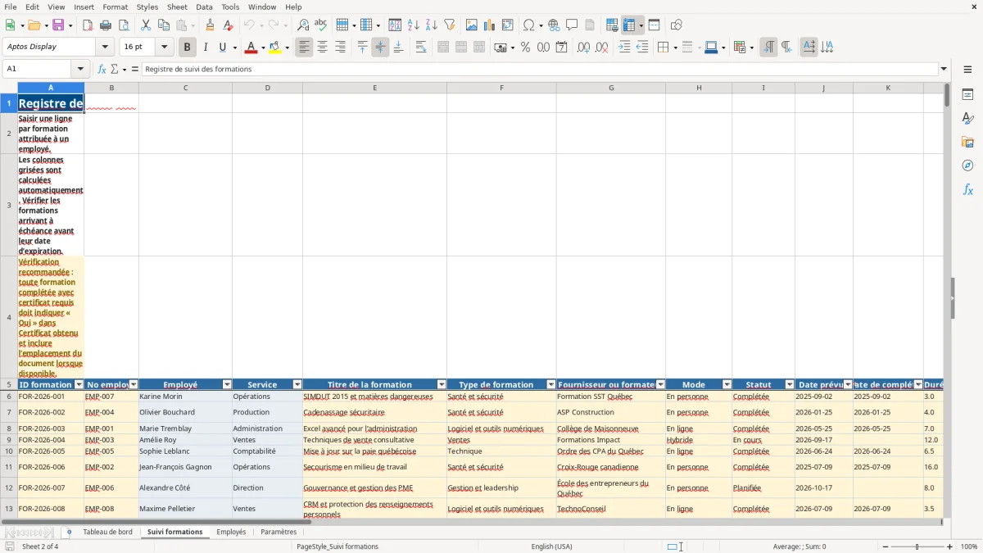This screenshot has height=553, width=983.
Task: Apply the red font color swatch
Action: point(251,48)
